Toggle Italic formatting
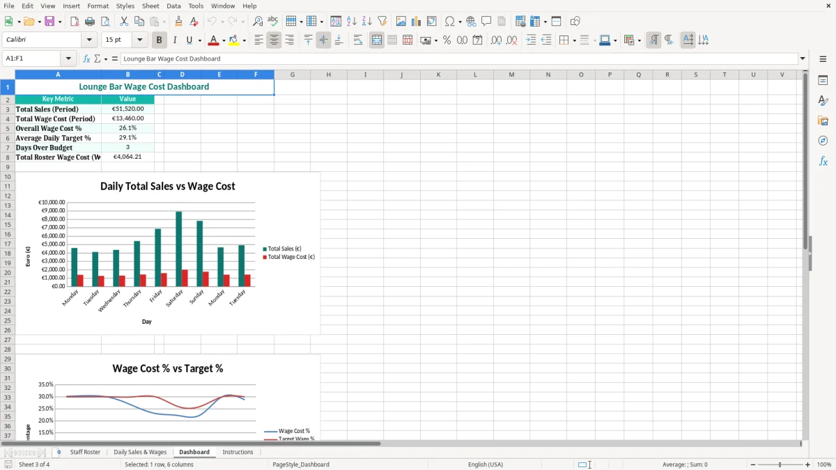Screen dimensions: 836x470 (175, 40)
